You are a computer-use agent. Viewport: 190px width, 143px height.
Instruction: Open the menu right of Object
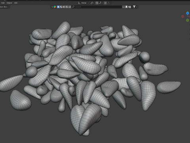click(x=16, y=3)
